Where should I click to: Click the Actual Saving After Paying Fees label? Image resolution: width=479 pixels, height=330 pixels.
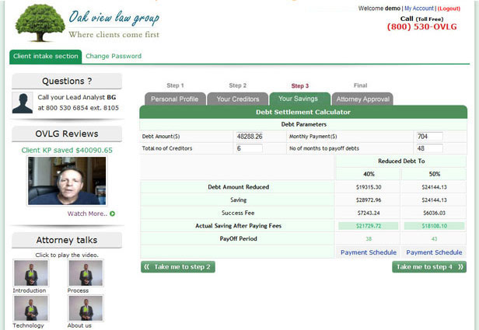point(238,226)
